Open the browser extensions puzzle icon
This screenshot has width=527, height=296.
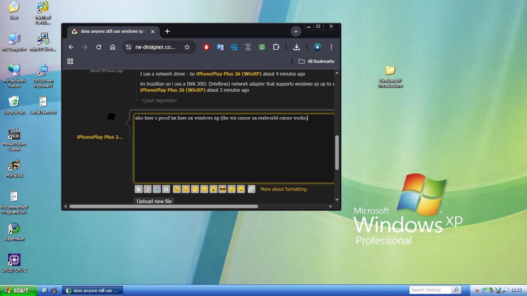tap(276, 47)
